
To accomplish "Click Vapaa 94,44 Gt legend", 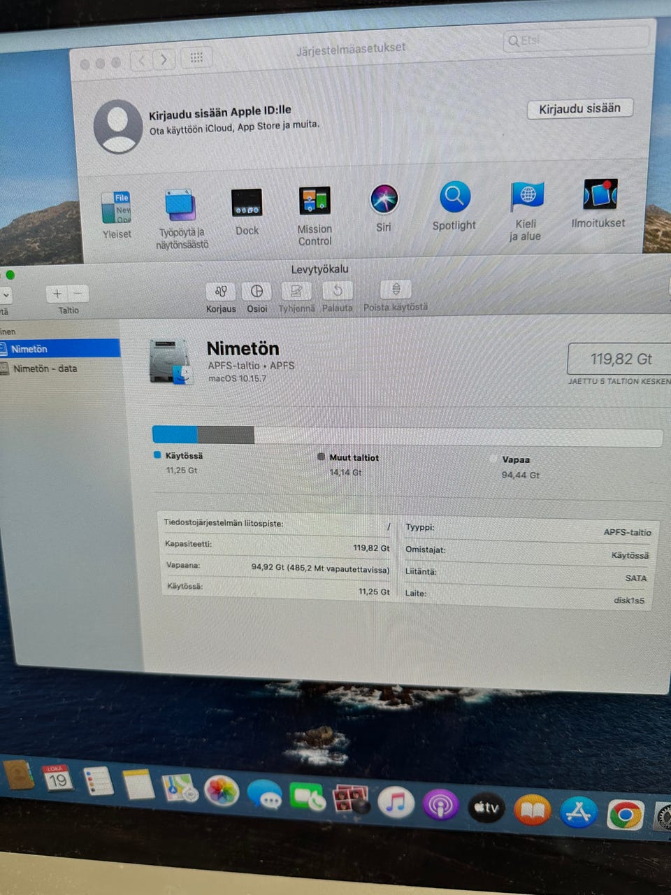I will [x=516, y=467].
